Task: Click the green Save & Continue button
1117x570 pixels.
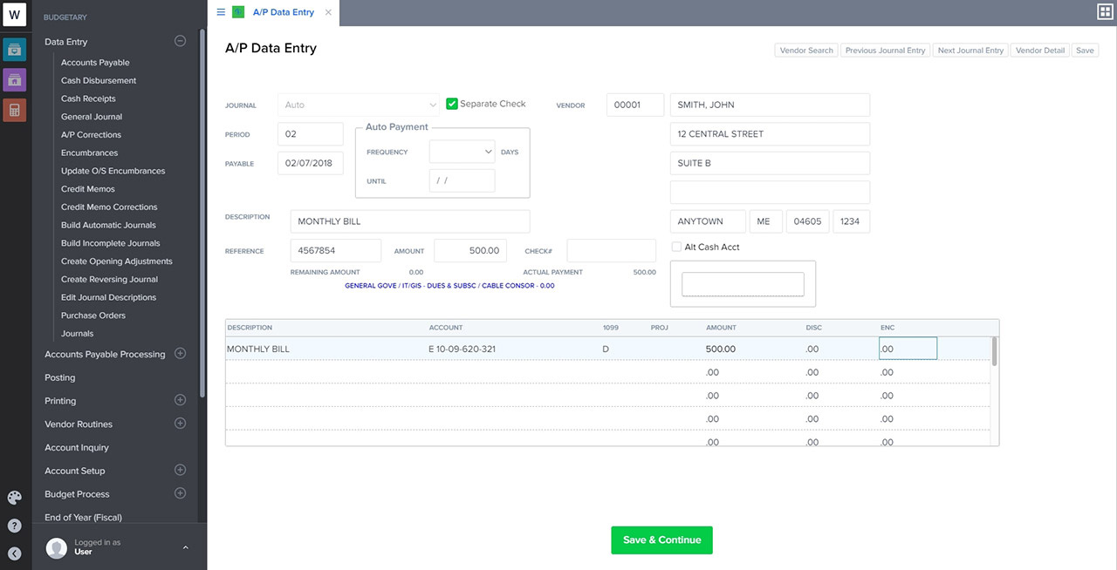Action: 661,540
